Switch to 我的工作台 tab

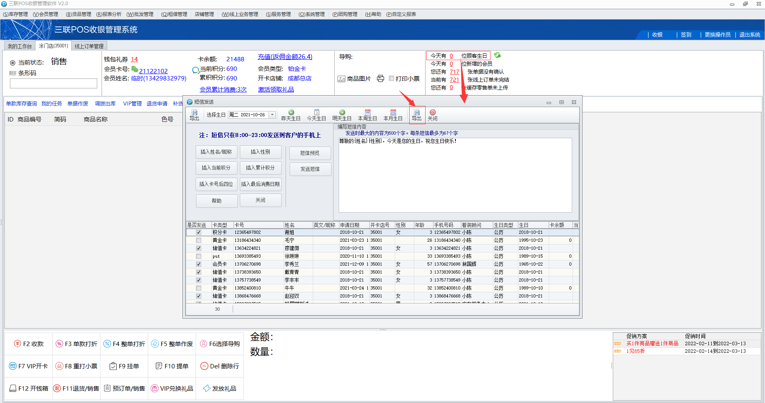(20, 46)
